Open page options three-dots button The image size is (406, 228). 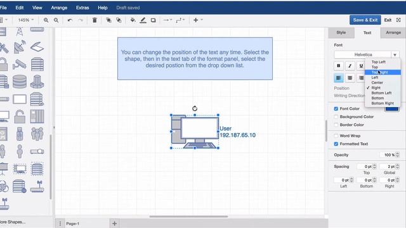pyautogui.click(x=60, y=224)
